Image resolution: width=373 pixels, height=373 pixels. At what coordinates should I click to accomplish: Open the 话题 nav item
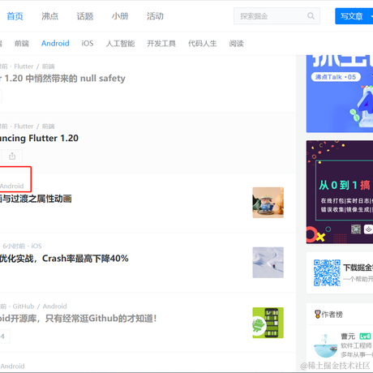85,16
